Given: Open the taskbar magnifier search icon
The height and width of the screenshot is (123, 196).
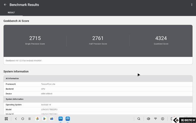Looking at the screenshot, I should 139,119.
